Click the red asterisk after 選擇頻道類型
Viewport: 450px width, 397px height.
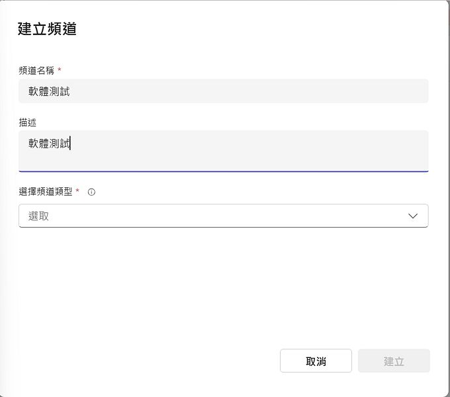[77, 191]
